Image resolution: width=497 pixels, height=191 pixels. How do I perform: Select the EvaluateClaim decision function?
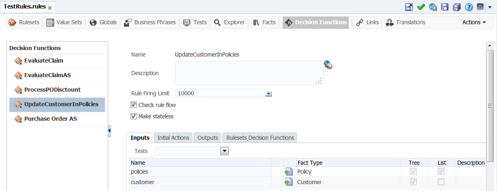43,61
